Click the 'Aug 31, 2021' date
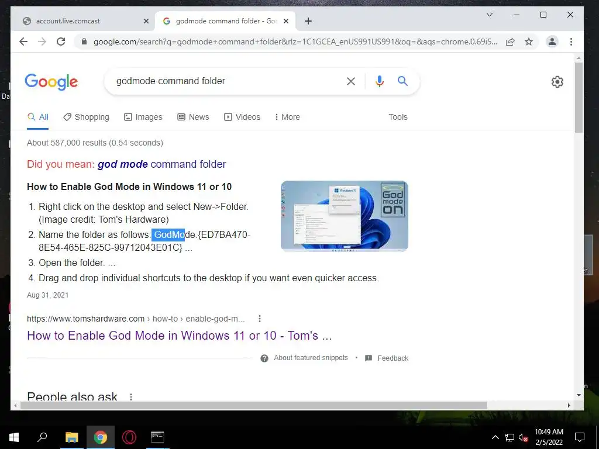The height and width of the screenshot is (449, 599). pos(48,295)
